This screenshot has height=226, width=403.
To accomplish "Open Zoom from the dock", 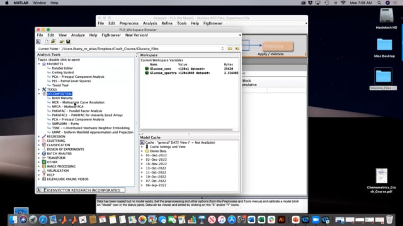I will tap(315, 220).
